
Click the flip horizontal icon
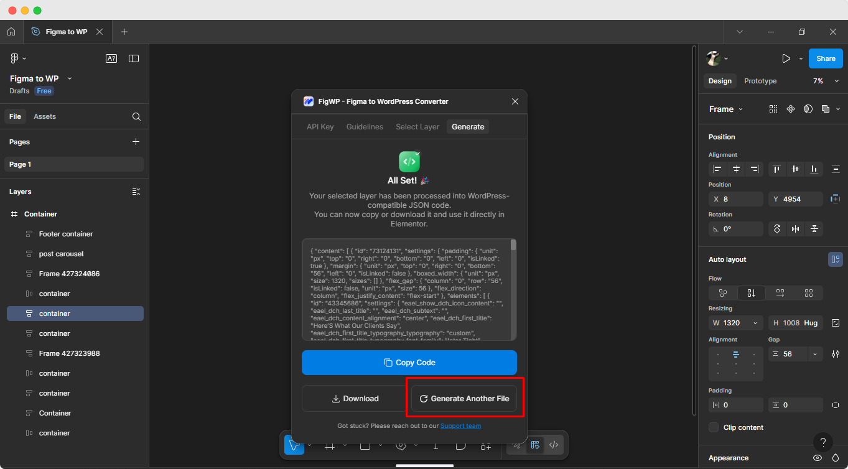point(796,229)
